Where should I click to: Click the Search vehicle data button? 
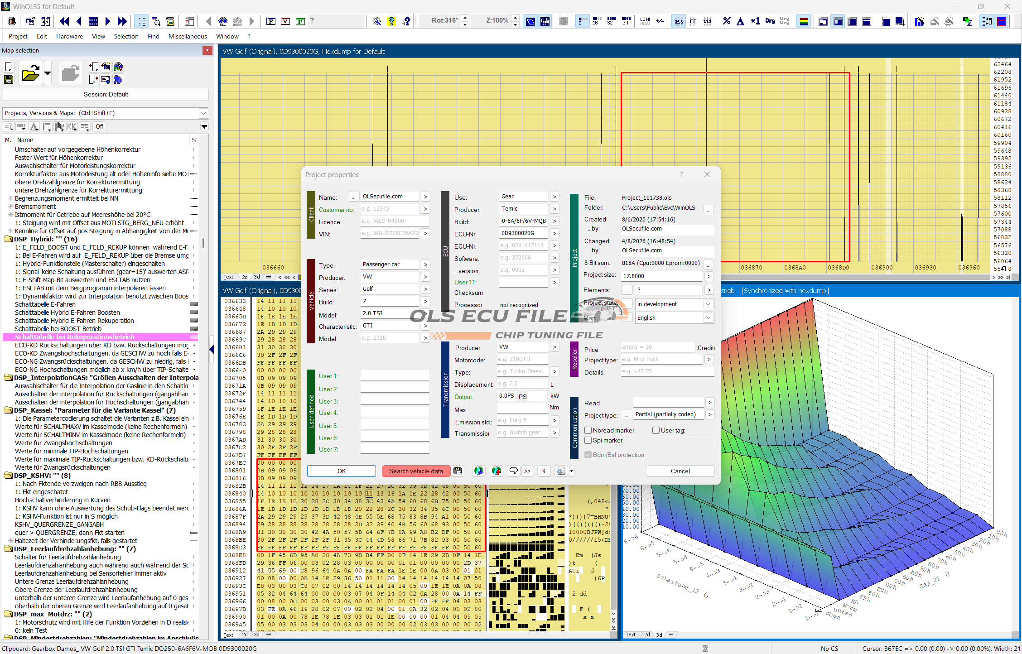[415, 471]
